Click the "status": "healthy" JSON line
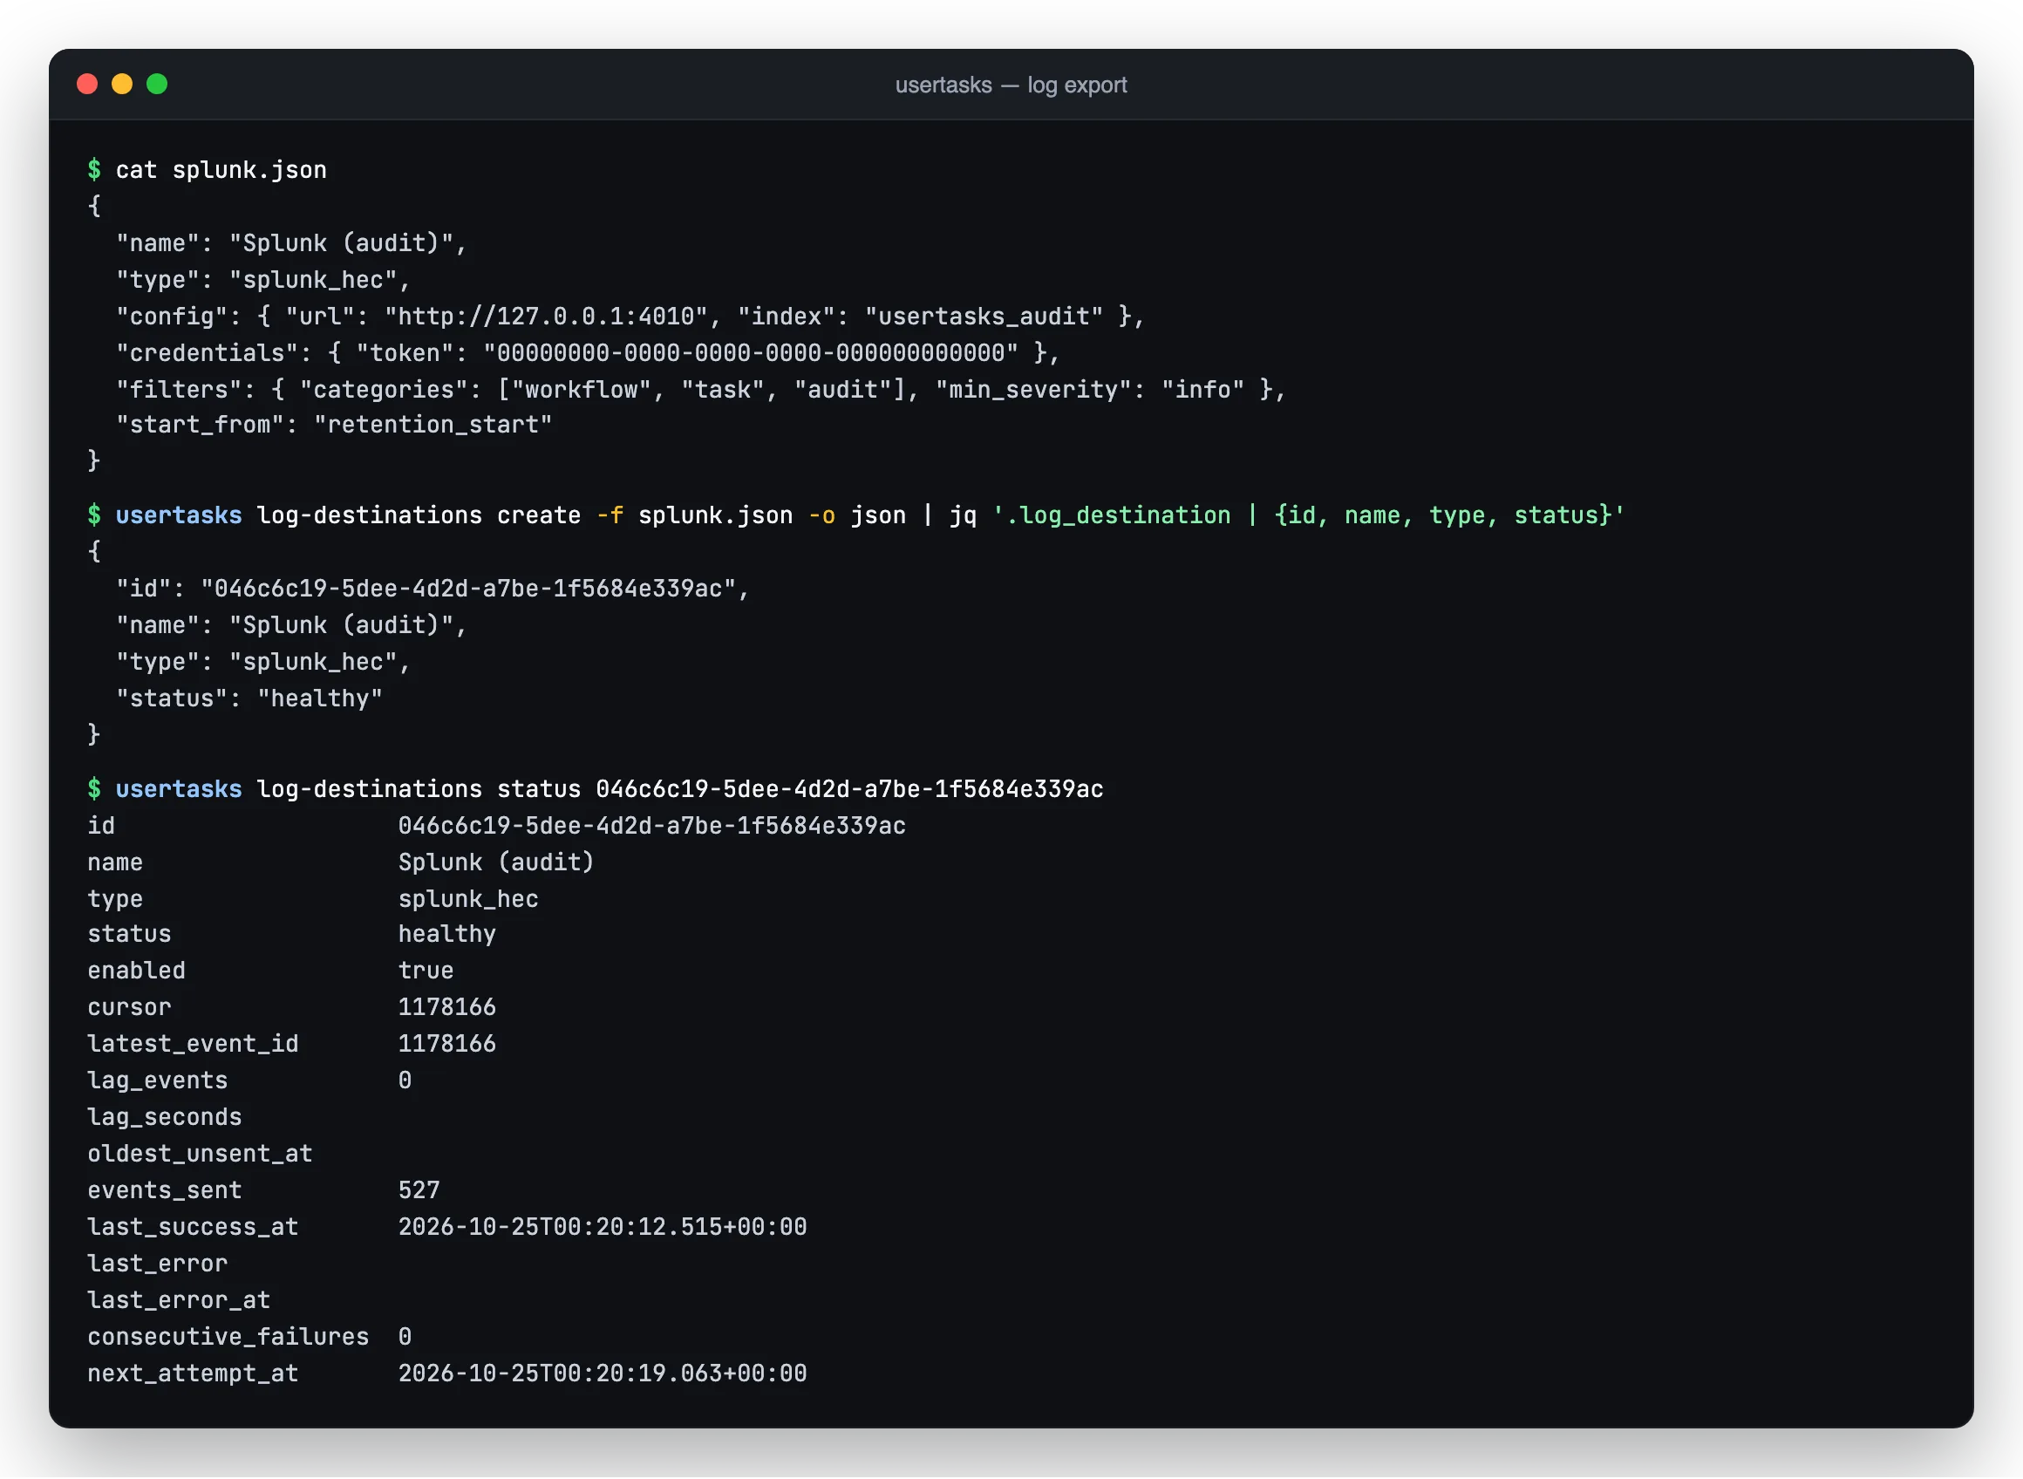 249,699
